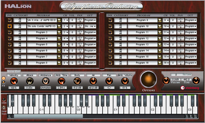Open the program list for Vln II row

[x=59, y=20]
